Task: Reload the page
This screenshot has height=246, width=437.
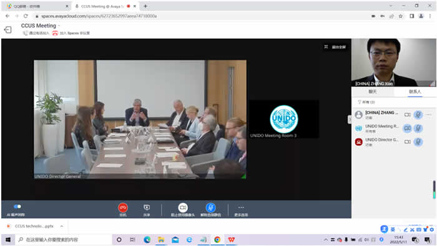Action: tap(26, 16)
